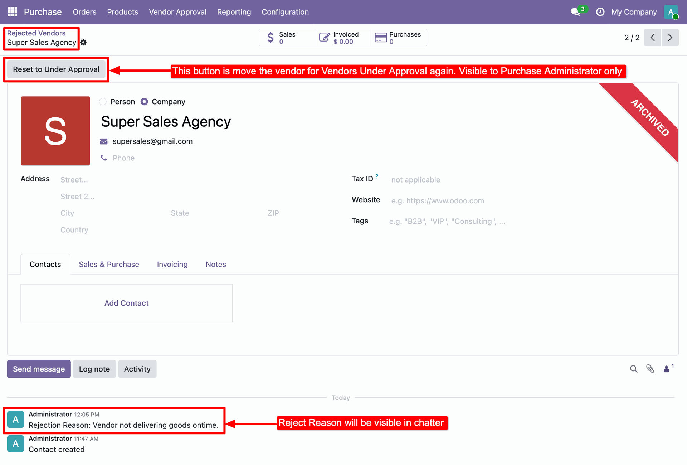The image size is (687, 465).
Task: Go to next record with right chevron
Action: pyautogui.click(x=670, y=38)
